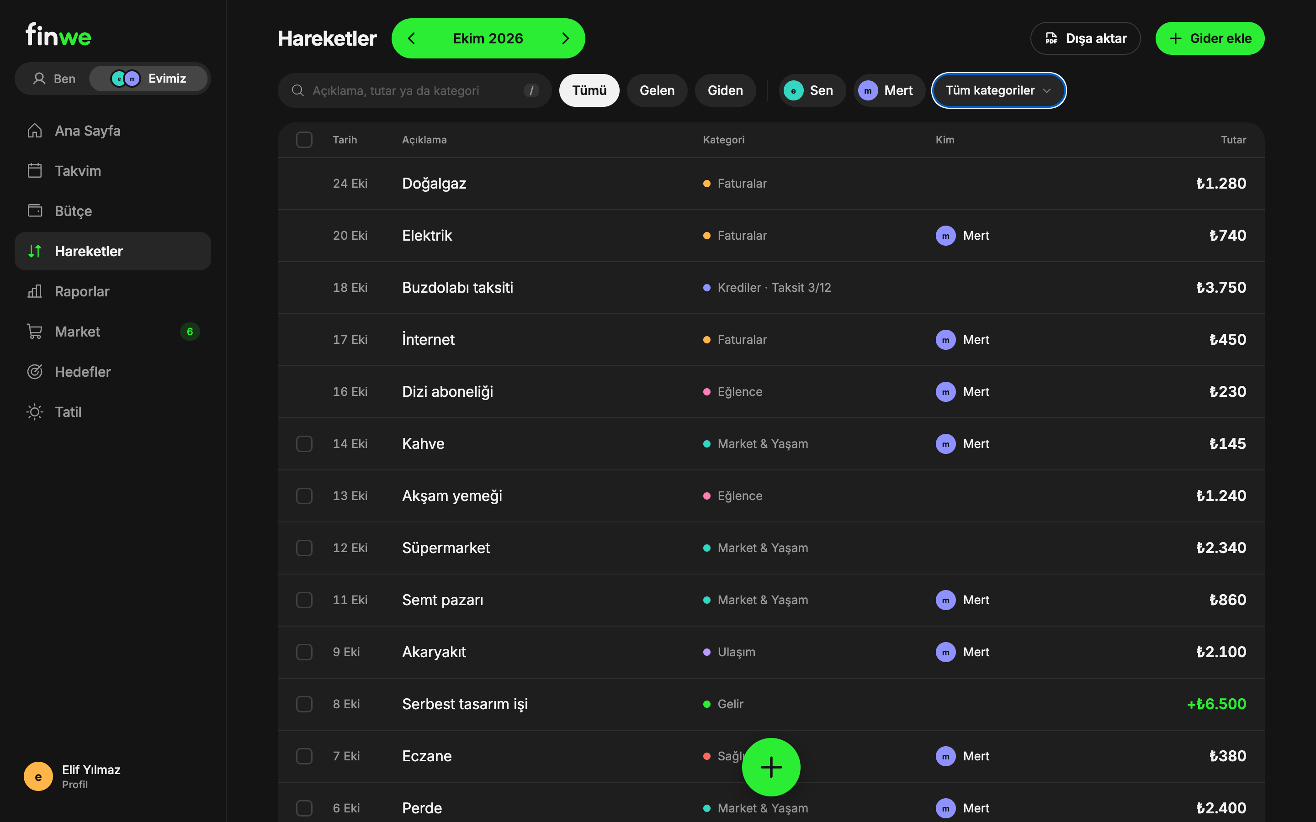The image size is (1316, 822).
Task: Click the Hedefler target icon
Action: 35,372
